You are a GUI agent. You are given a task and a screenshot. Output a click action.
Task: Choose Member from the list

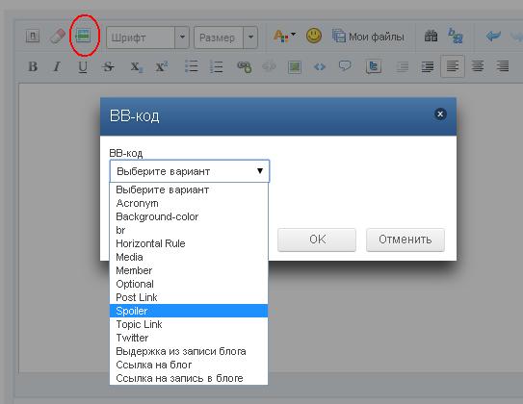coord(189,270)
